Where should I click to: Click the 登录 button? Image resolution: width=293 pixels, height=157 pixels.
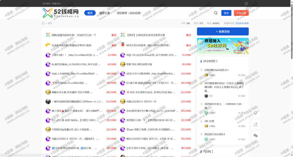coord(226,13)
